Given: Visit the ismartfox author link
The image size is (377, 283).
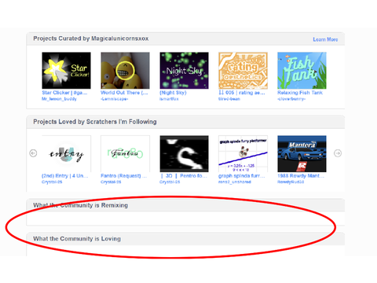Looking at the screenshot, I should click(169, 99).
